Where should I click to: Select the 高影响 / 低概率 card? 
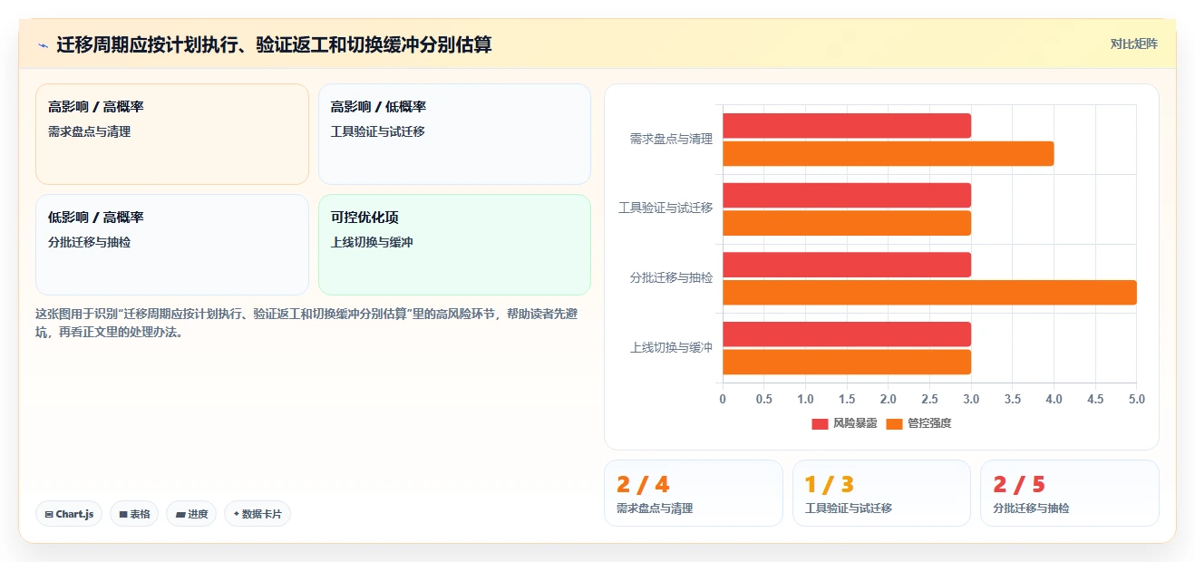454,134
